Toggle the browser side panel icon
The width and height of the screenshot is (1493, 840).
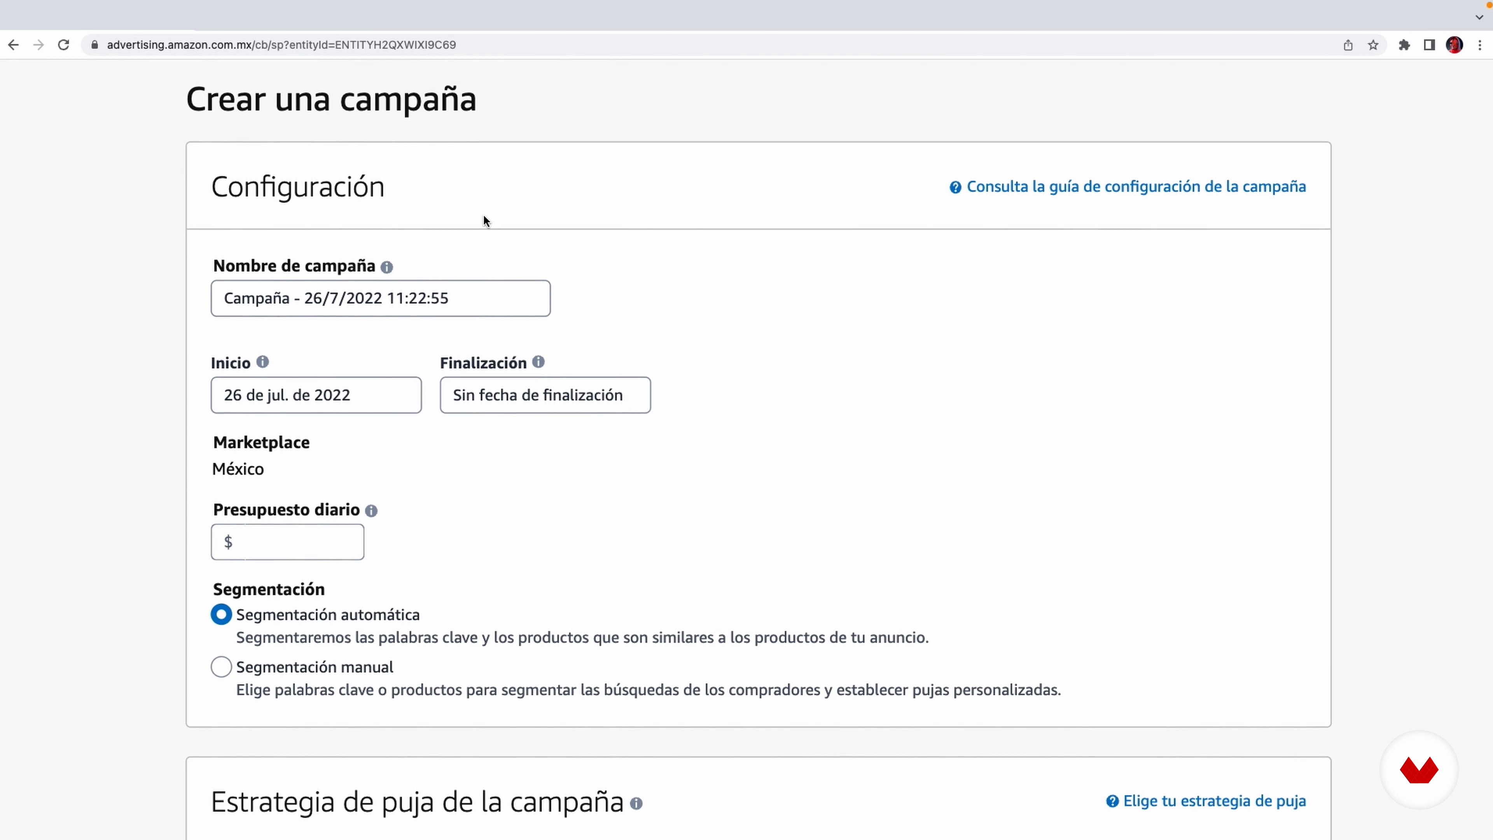coord(1429,45)
